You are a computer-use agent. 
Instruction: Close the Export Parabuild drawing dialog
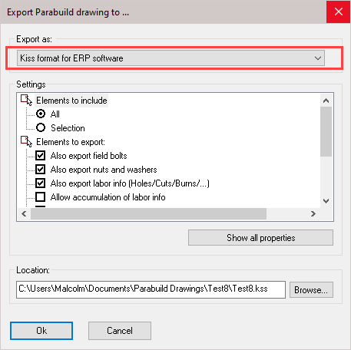(x=339, y=12)
